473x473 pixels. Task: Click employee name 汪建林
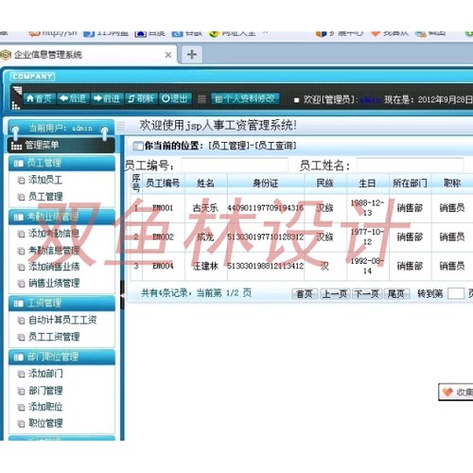(205, 266)
